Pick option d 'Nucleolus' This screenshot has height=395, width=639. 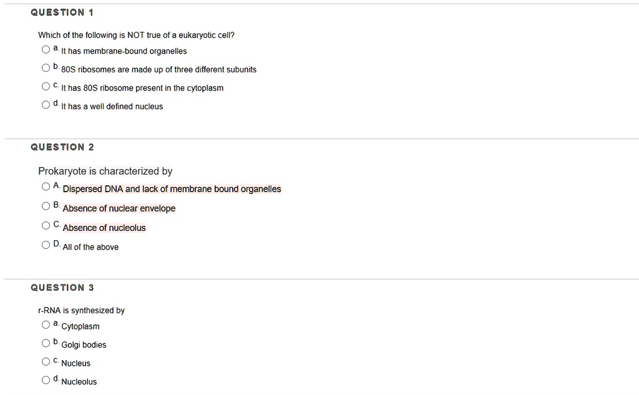tap(46, 380)
